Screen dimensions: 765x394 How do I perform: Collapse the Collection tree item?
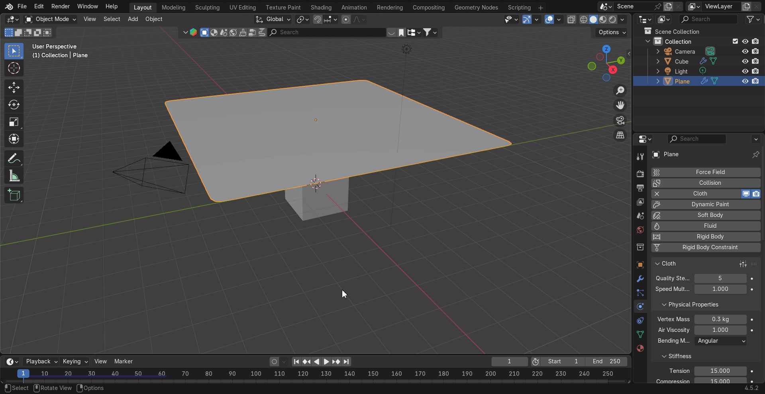tap(648, 41)
